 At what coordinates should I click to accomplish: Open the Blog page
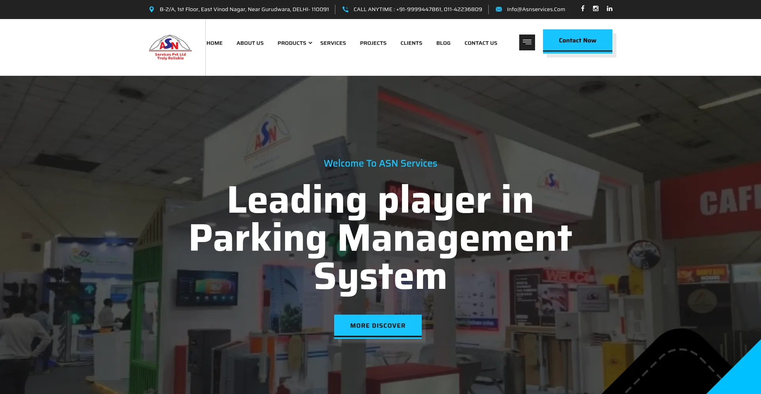point(444,43)
